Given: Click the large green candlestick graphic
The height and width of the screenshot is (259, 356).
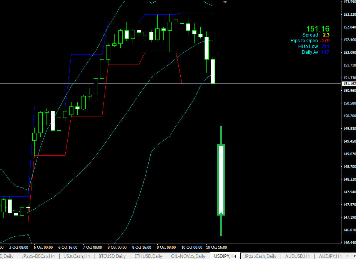Looking at the screenshot, I should point(221,180).
